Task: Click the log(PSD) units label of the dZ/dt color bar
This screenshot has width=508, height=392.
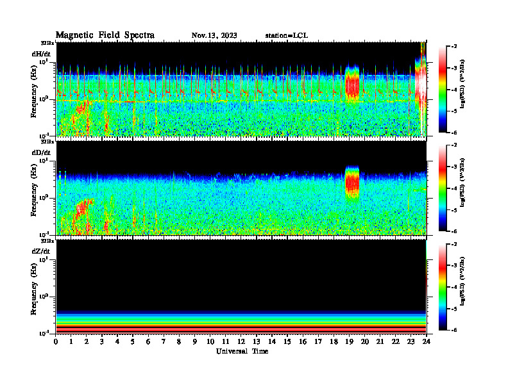Action: 462,281
